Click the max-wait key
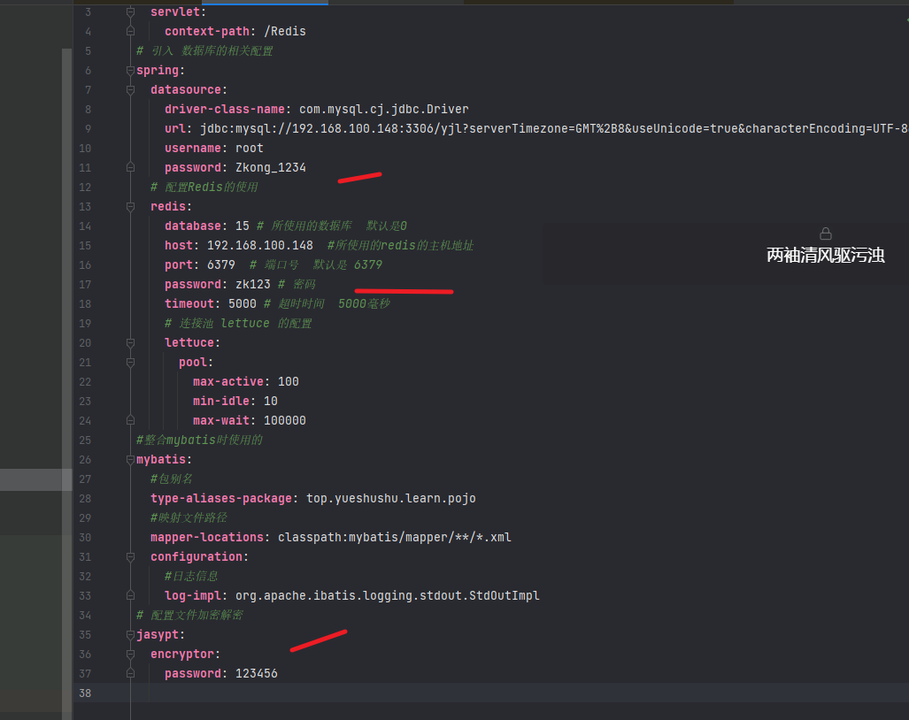The height and width of the screenshot is (720, 909). [221, 420]
